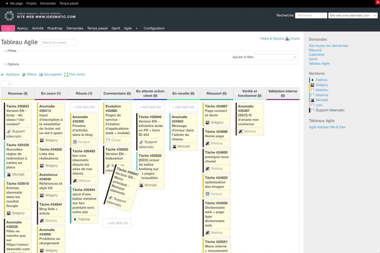Click the Nouveau (3) column header
Image resolution: width=380 pixels, height=253 pixels.
click(x=18, y=93)
